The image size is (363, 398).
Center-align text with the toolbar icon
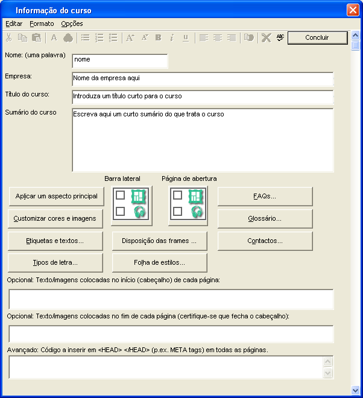click(x=218, y=37)
